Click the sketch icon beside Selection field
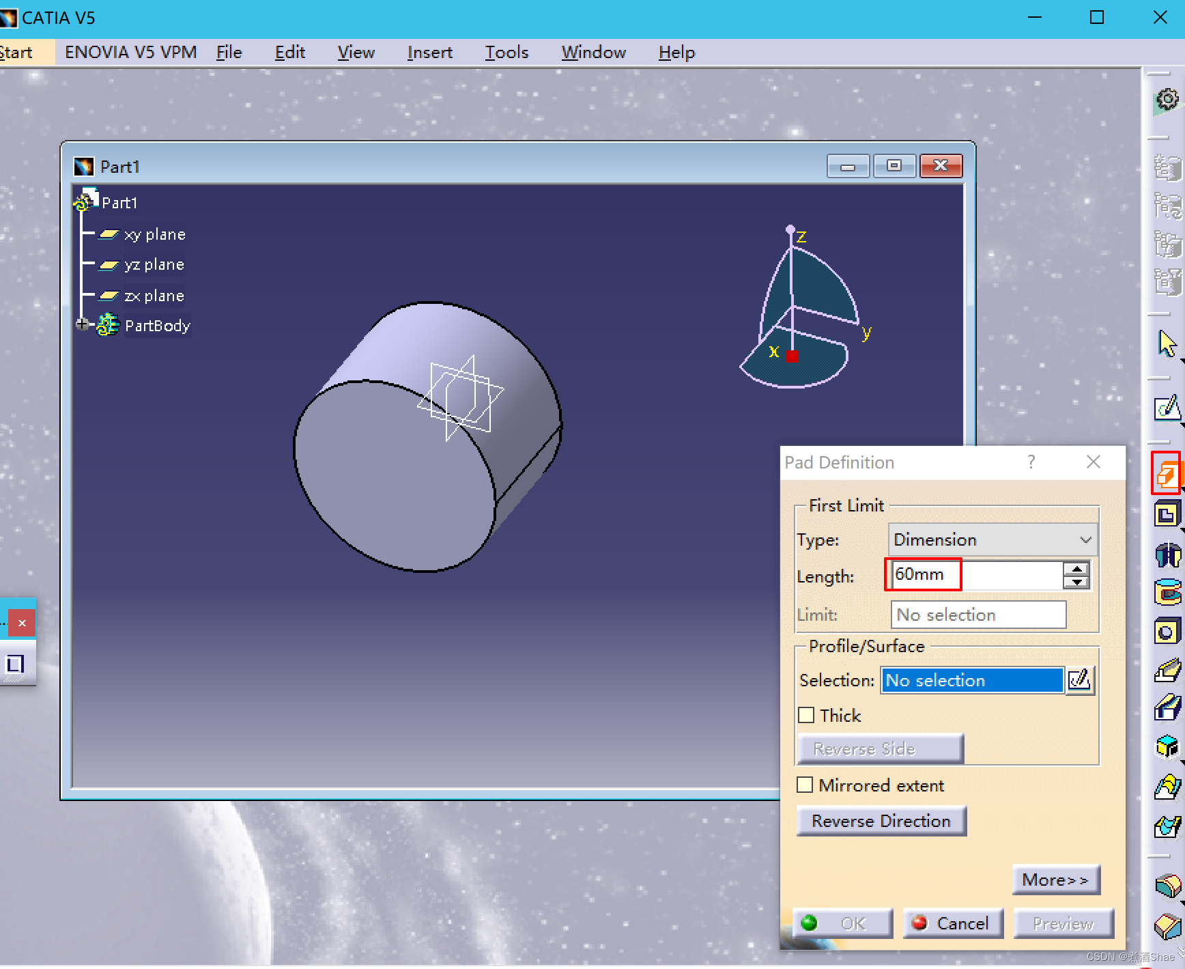 coord(1080,680)
